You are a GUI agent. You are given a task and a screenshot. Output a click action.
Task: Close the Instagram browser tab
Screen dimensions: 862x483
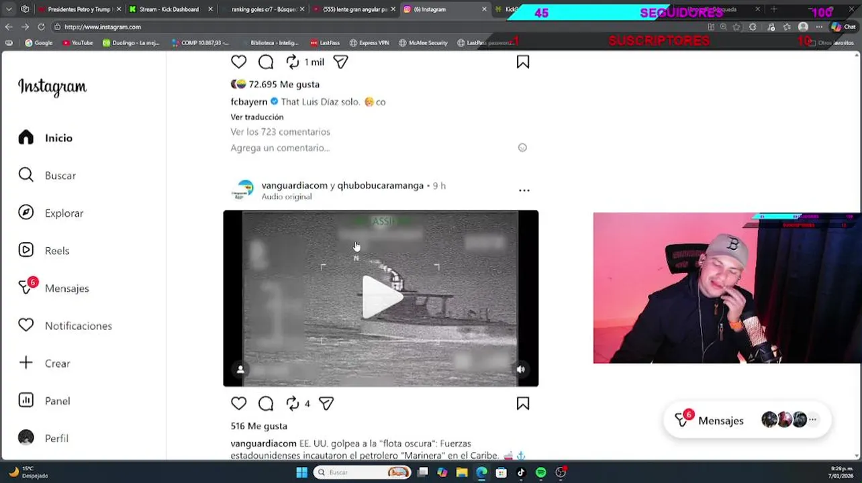(484, 9)
